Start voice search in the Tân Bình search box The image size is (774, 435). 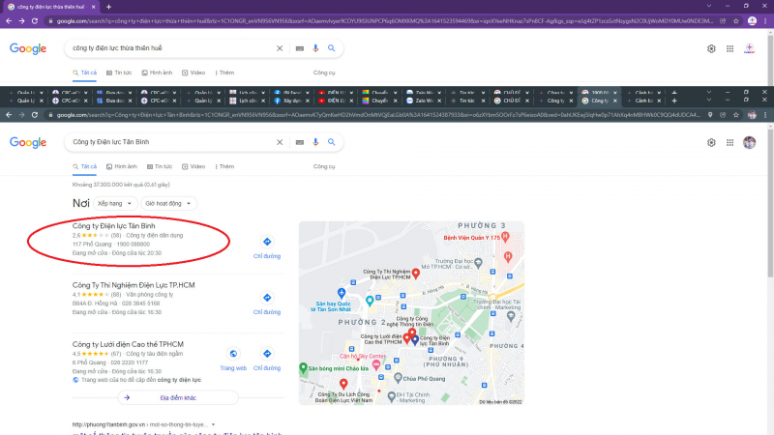click(x=314, y=142)
